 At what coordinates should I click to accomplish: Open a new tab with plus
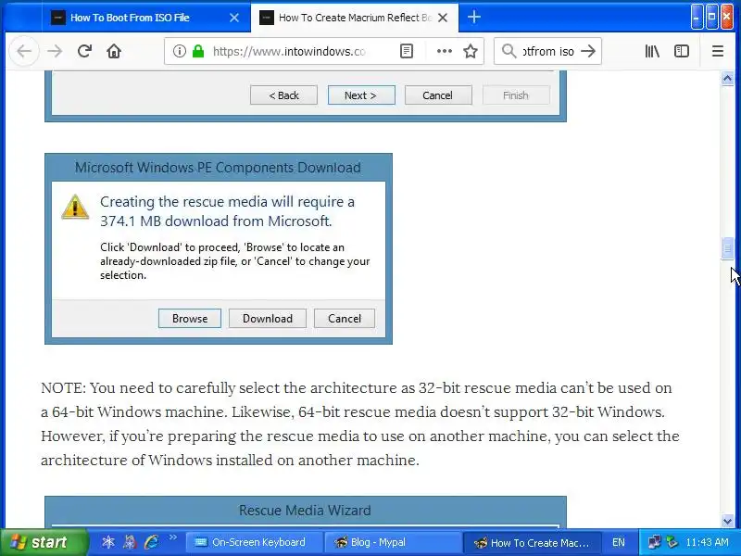click(473, 18)
